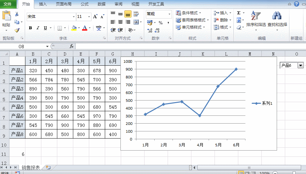Viewport: 306px width, 174px height.
Task: Switch to the Developer (开发工具) tab
Action: (x=156, y=4)
